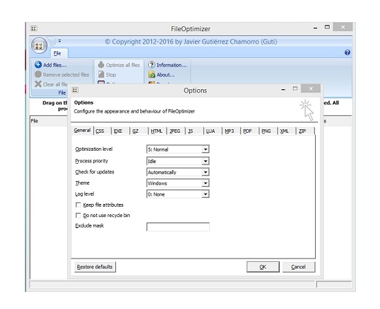
Task: Switch to the General tab
Action: 82,130
